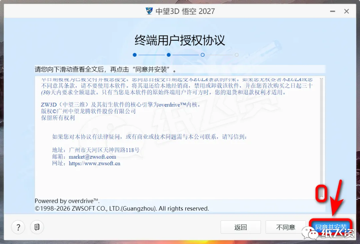Click the last, grey step circle
The height and width of the screenshot is (244, 360).
tap(236, 55)
